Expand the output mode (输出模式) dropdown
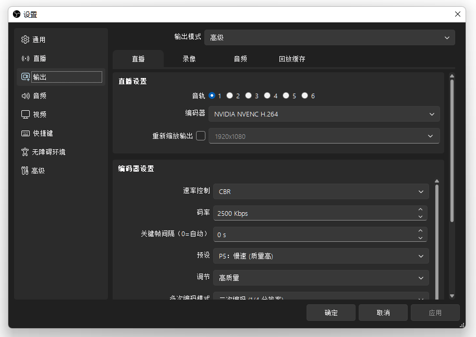 pyautogui.click(x=329, y=37)
